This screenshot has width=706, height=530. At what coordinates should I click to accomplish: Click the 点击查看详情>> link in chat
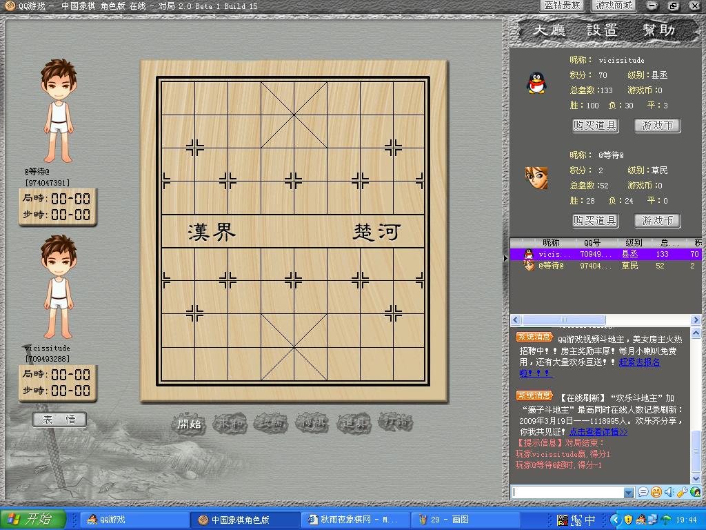pyautogui.click(x=598, y=432)
